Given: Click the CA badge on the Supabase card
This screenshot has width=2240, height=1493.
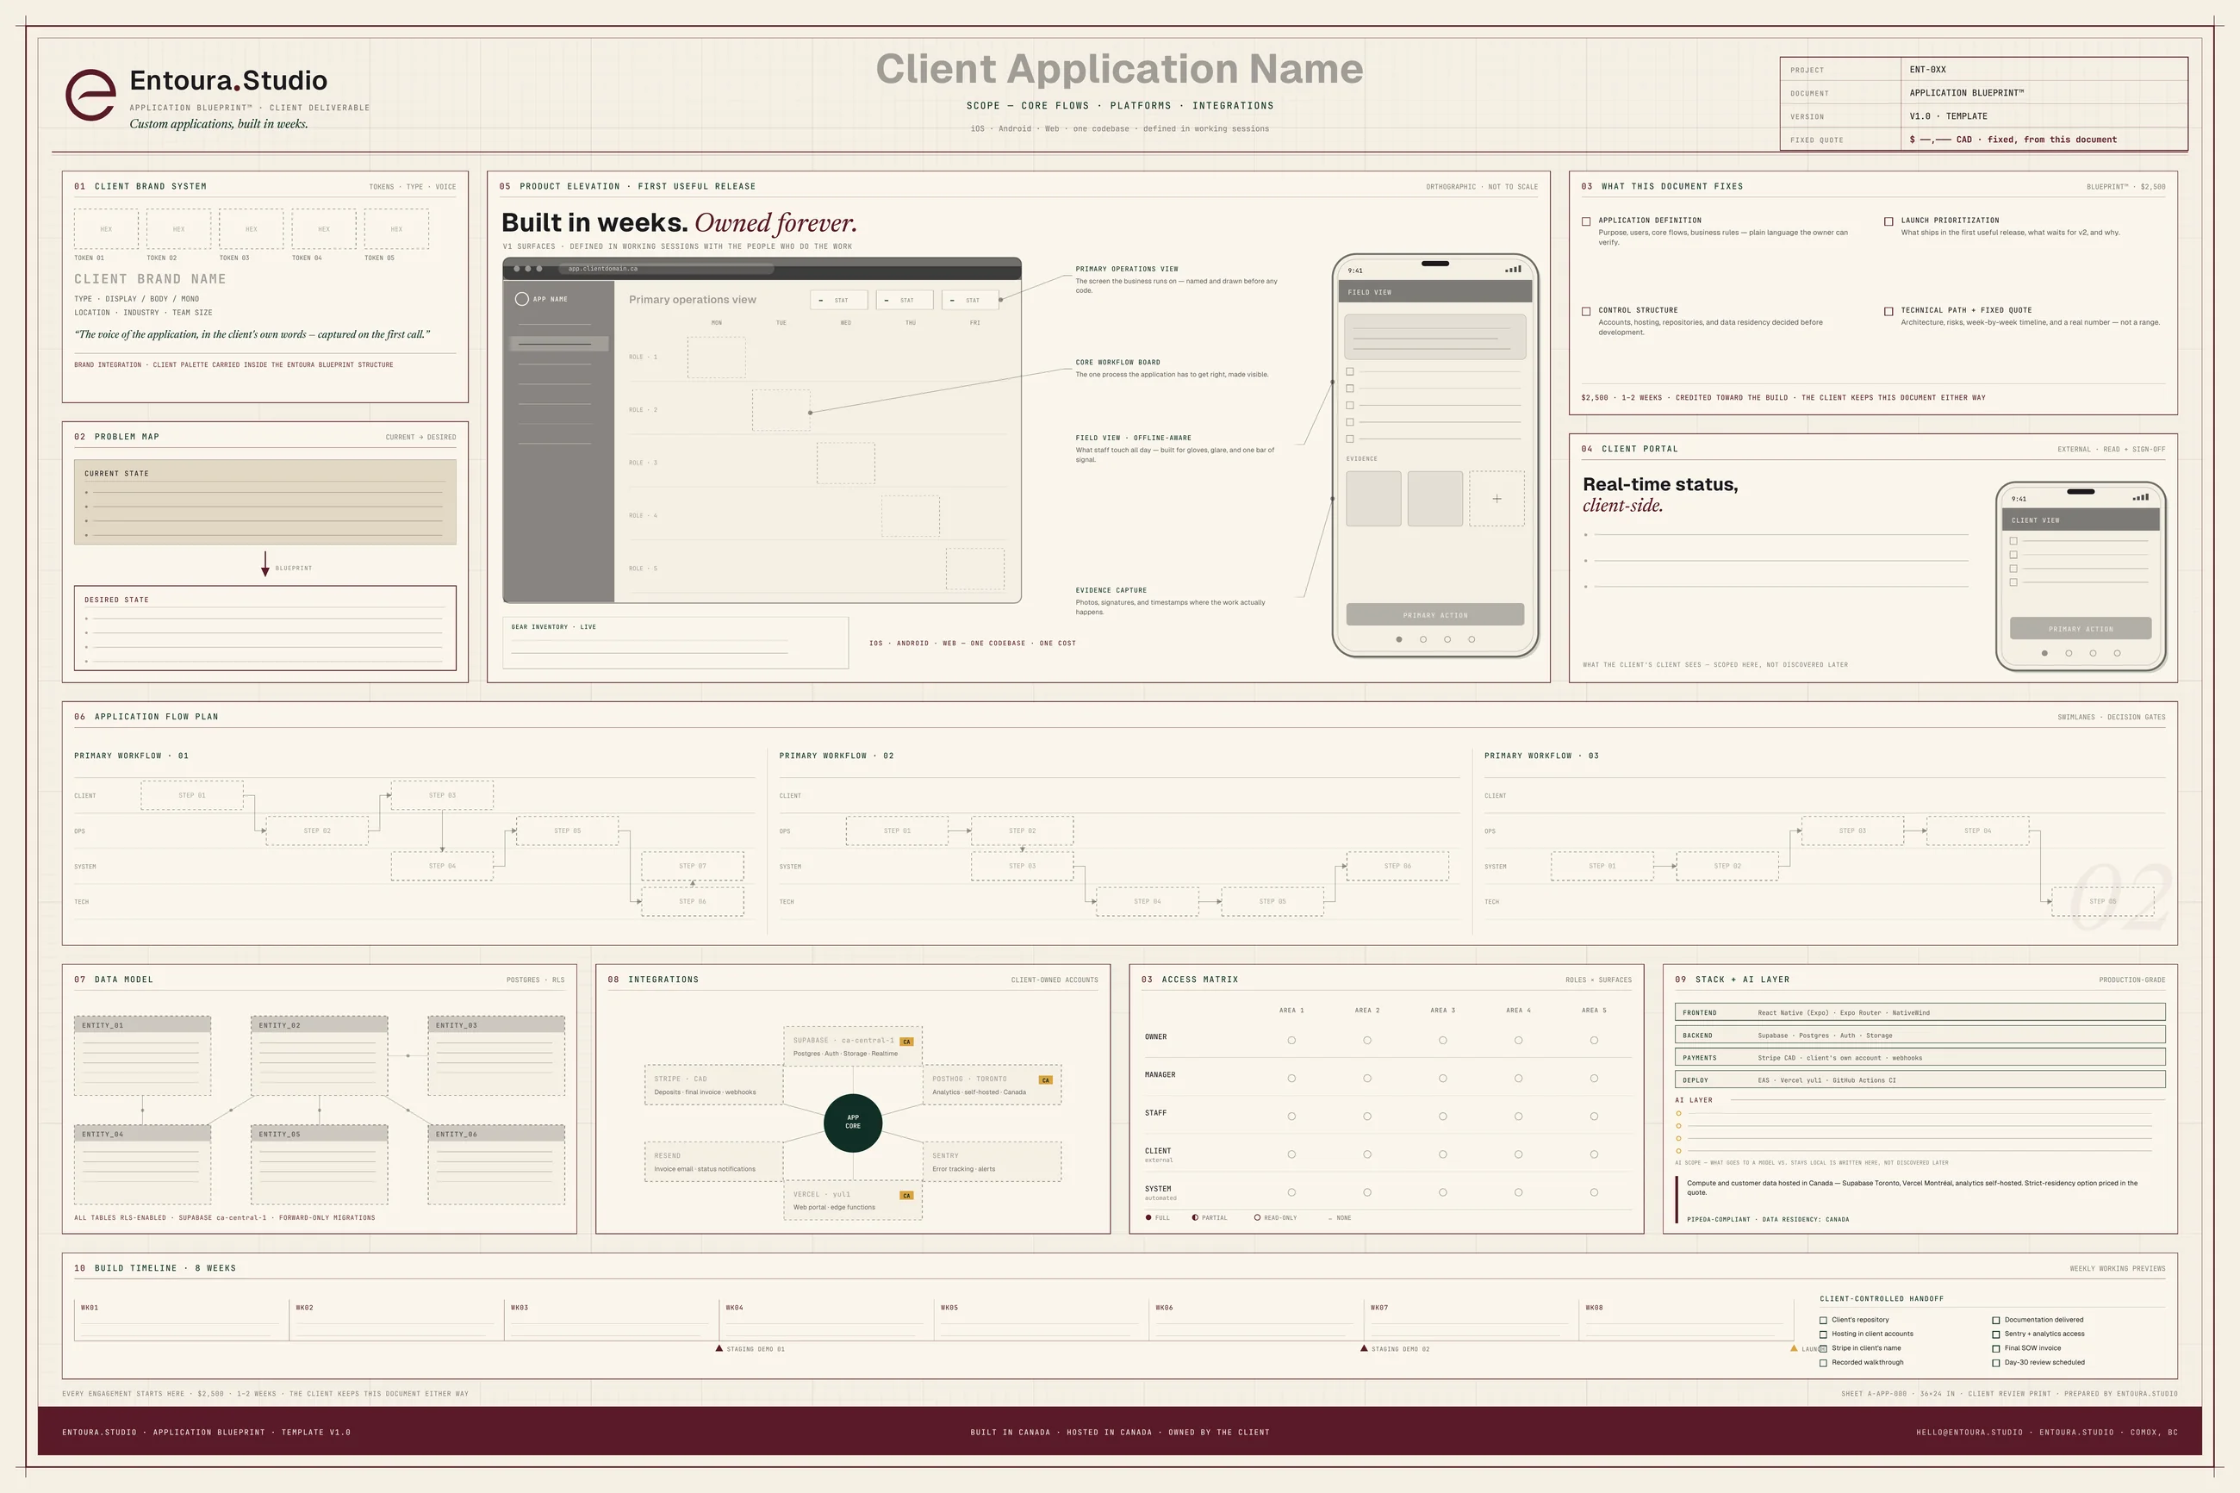Looking at the screenshot, I should point(906,1041).
